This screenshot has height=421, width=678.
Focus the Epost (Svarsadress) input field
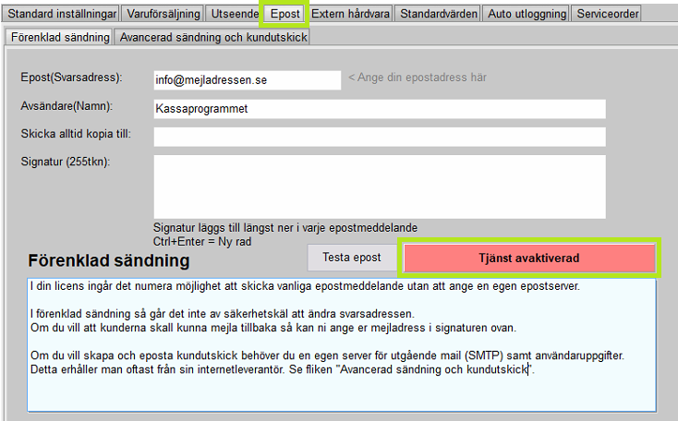[248, 80]
